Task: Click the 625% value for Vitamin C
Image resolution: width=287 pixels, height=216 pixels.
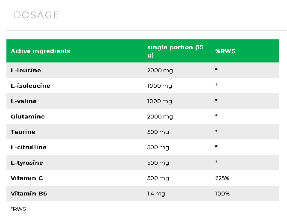Action: (222, 178)
